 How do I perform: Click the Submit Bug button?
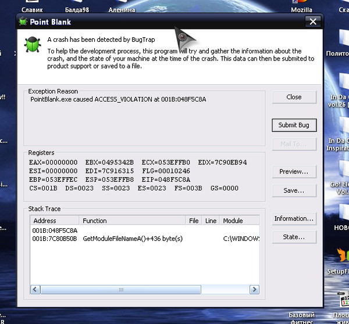[x=294, y=125]
